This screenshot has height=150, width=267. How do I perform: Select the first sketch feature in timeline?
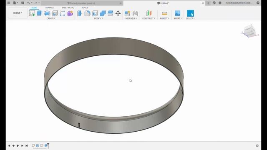coord(33,145)
